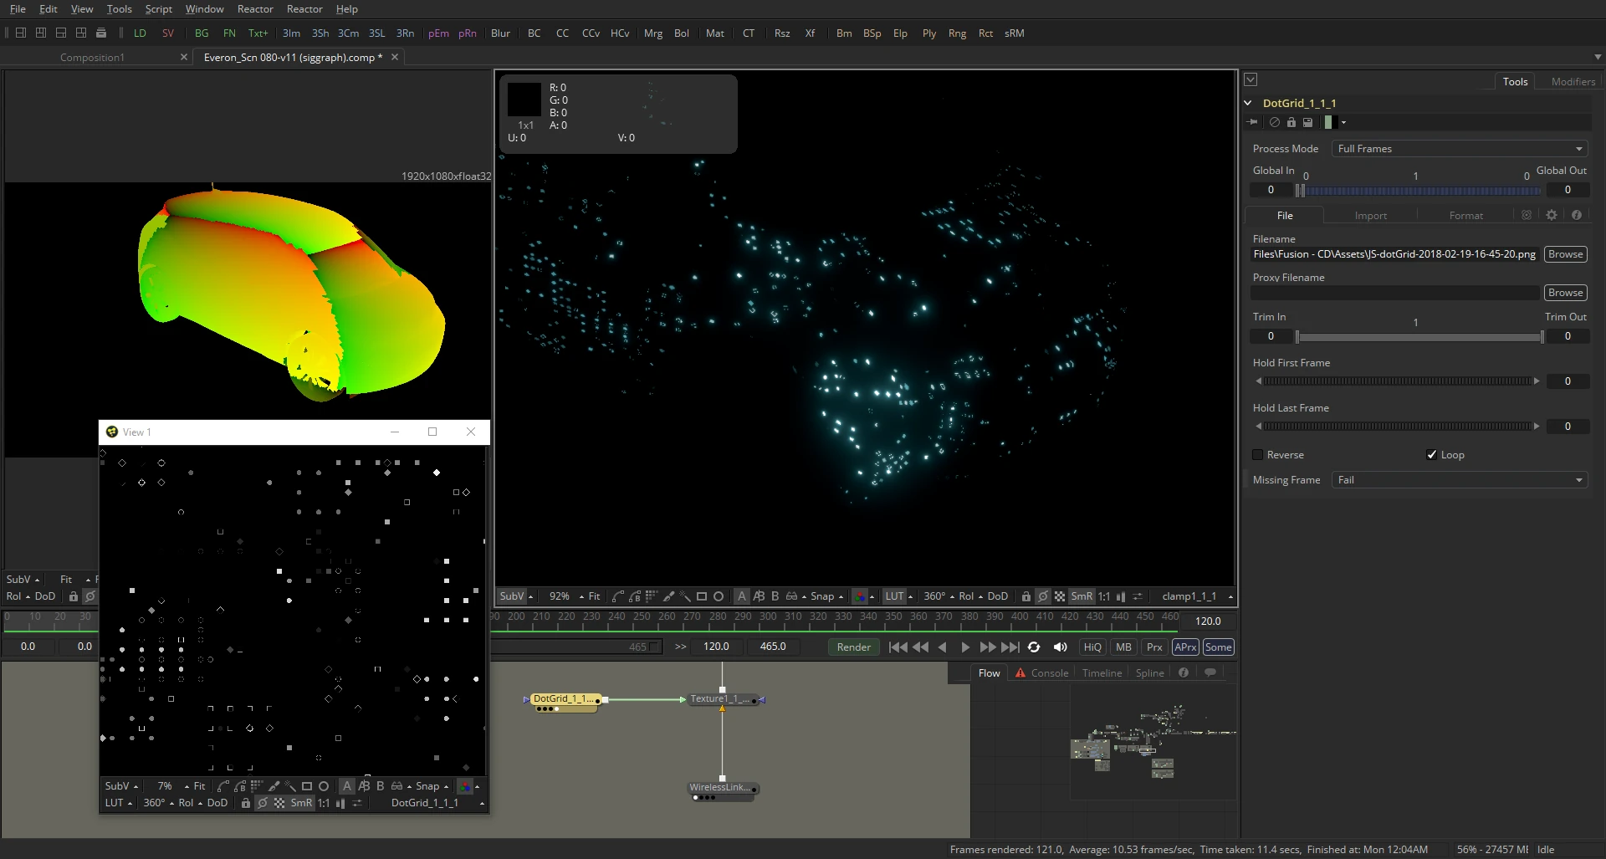Image resolution: width=1606 pixels, height=859 pixels.
Task: Select the ellipse mask tool in main viewer toolbar
Action: [718, 596]
